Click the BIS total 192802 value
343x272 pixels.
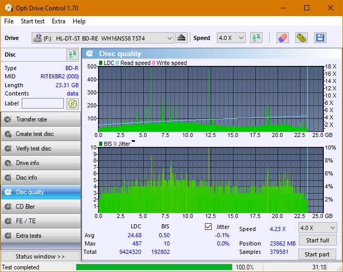pyautogui.click(x=160, y=252)
